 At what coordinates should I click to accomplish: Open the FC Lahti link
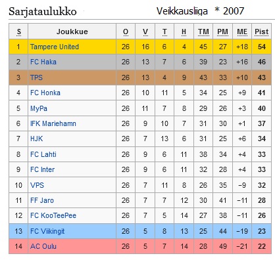(43, 154)
